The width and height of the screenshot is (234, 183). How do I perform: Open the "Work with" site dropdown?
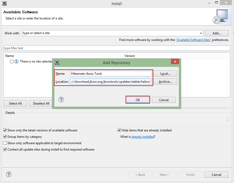[x=201, y=33]
